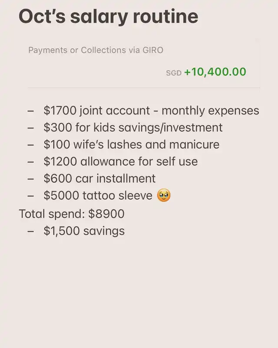Click the dash bullet before $1700
278x348 pixels.
click(x=30, y=110)
